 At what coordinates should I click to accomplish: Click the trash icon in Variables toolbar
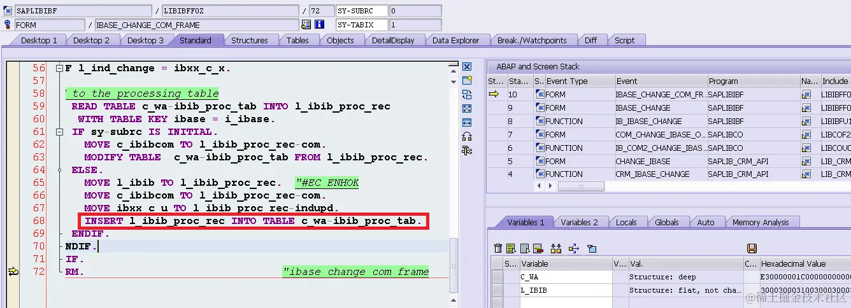[499, 248]
